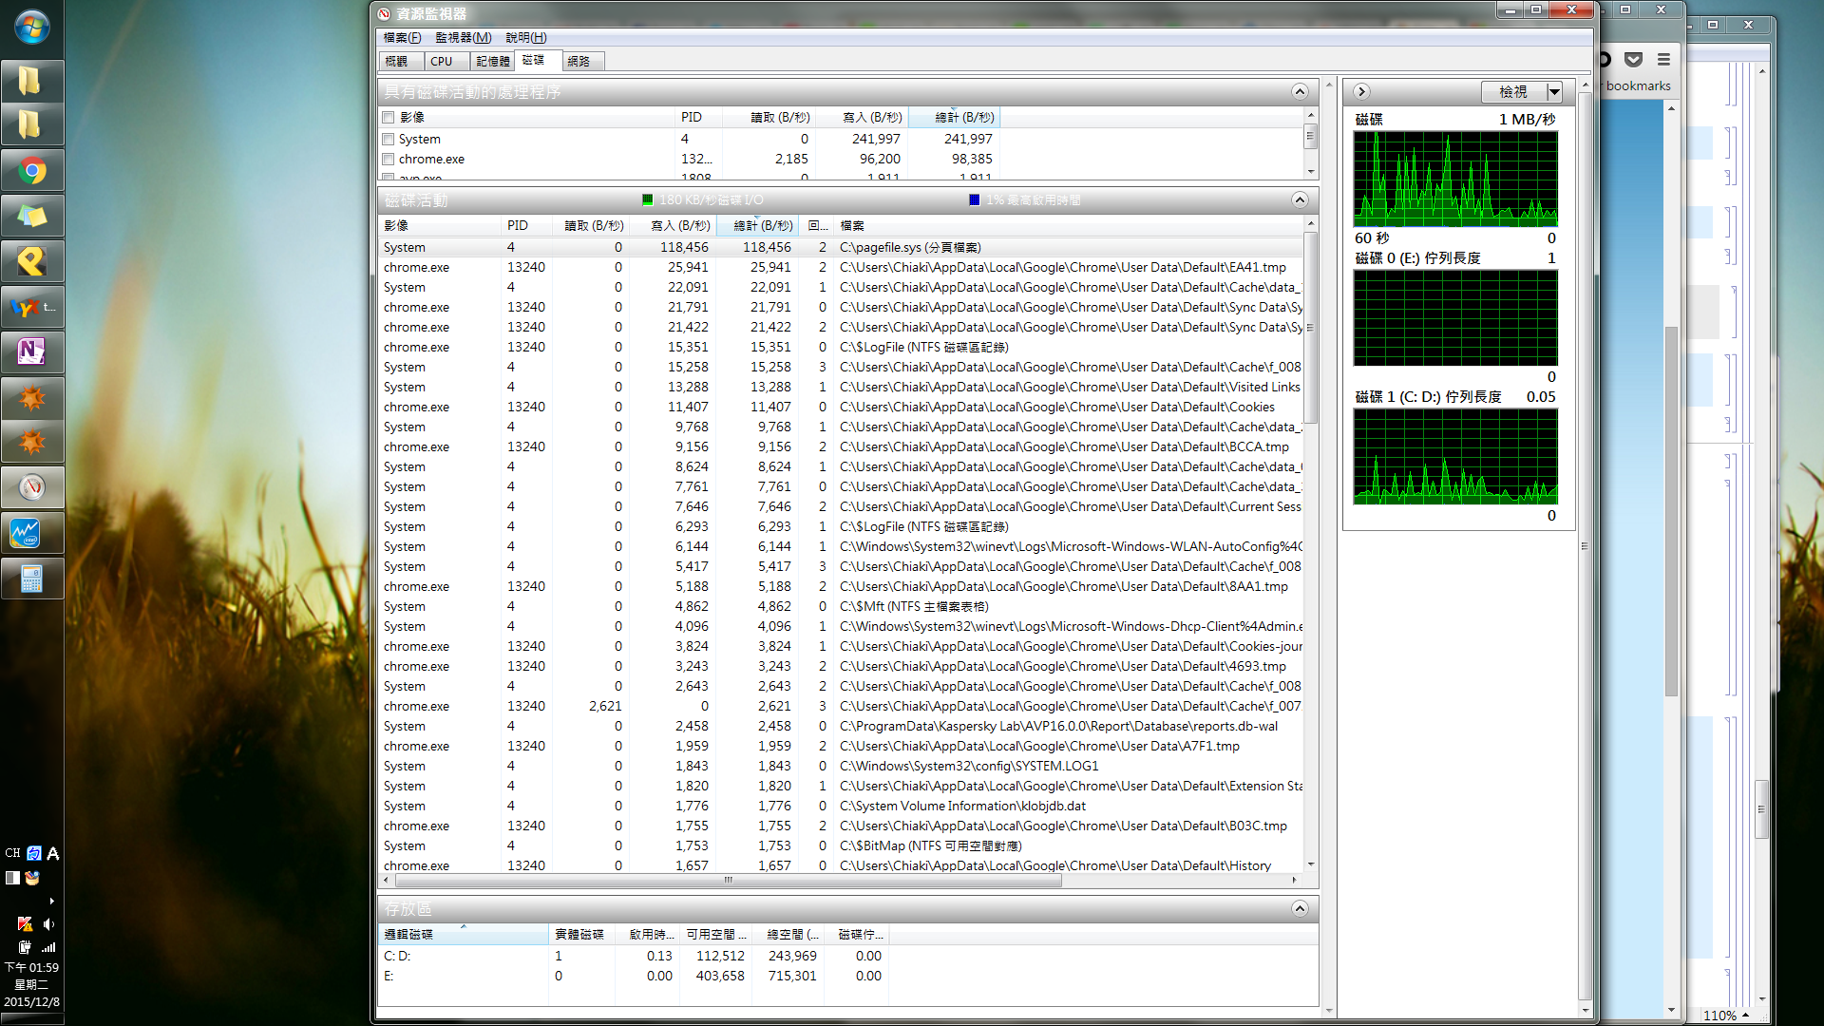The height and width of the screenshot is (1026, 1824).
Task: Open the 檢視 dropdown arrow
Action: [x=1554, y=92]
